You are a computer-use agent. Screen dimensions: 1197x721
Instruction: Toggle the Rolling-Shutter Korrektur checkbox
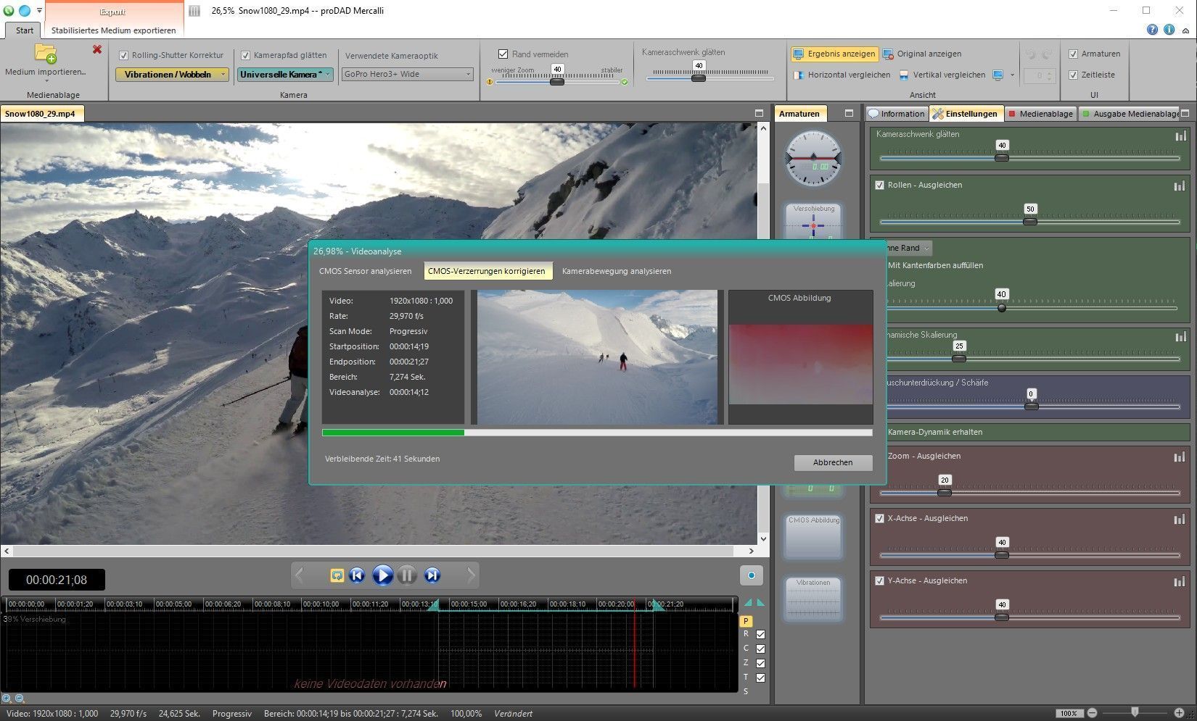coord(124,55)
